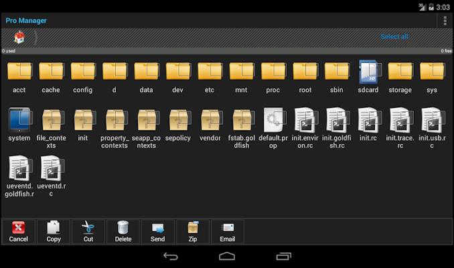Open the data folder

pos(146,77)
